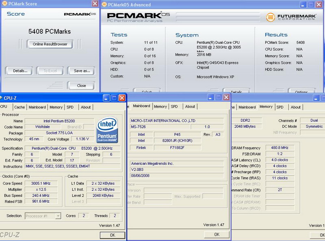Click the Core Speed 3005.1 MHz field

(41, 183)
